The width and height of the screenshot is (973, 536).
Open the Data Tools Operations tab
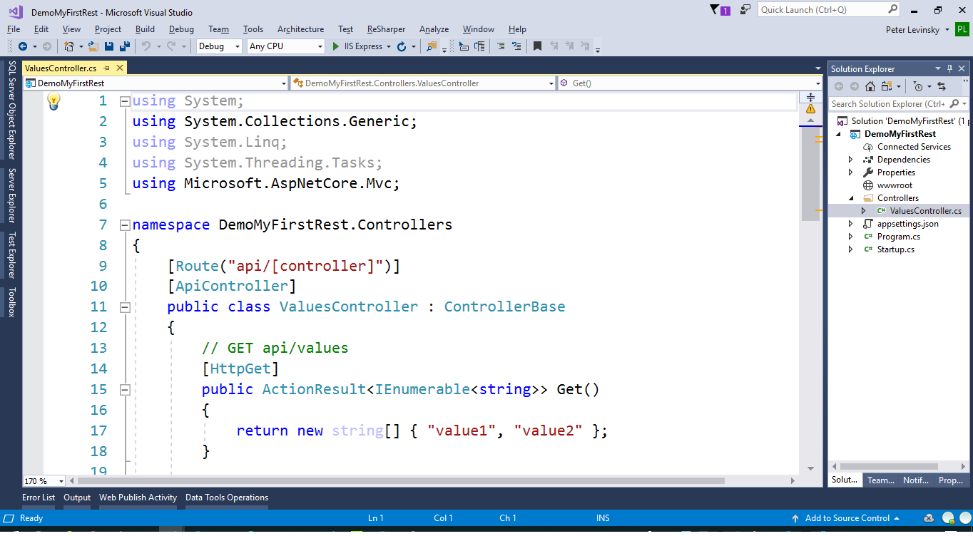(x=227, y=498)
